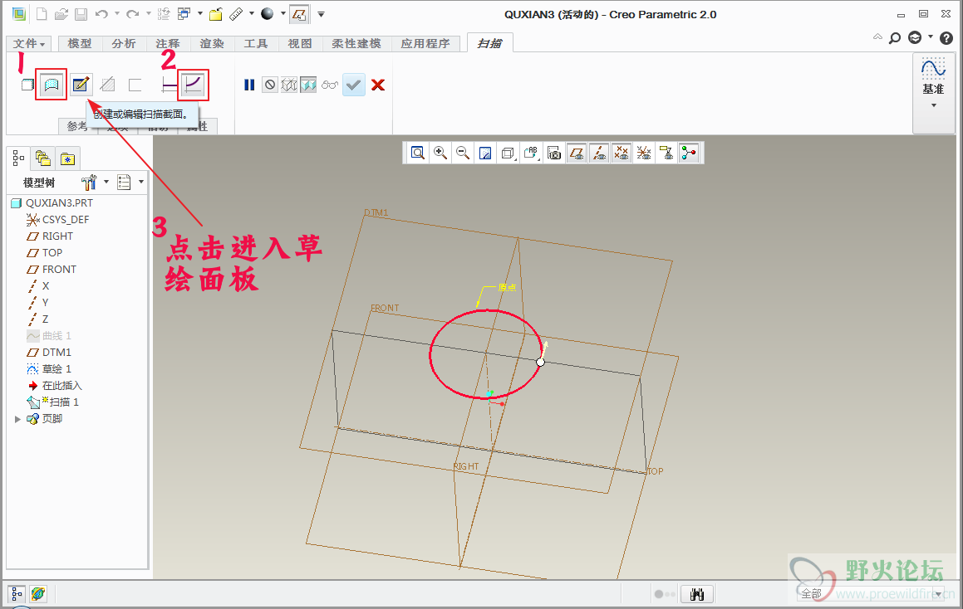The width and height of the screenshot is (963, 609).
Task: Open the undo history dropdown arrow
Action: 116,13
